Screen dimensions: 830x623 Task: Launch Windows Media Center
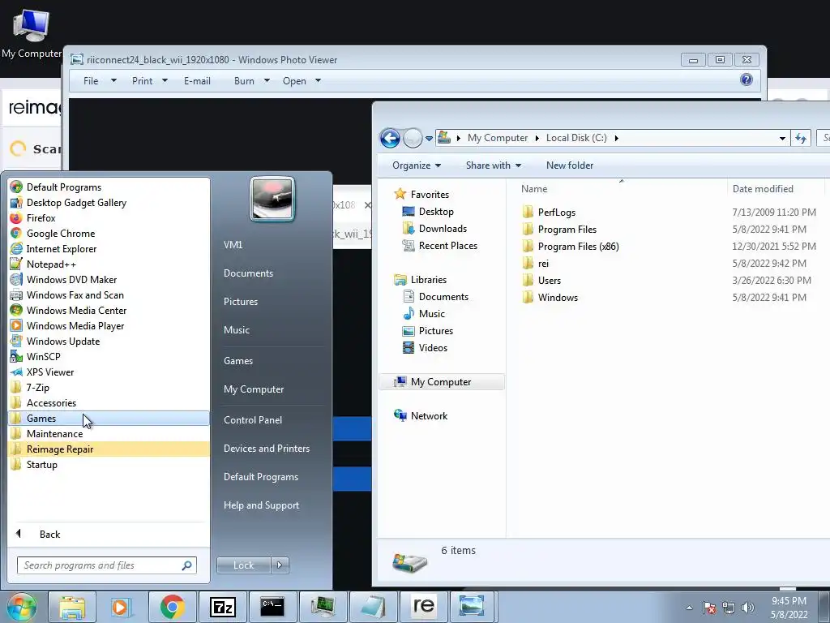109,310
